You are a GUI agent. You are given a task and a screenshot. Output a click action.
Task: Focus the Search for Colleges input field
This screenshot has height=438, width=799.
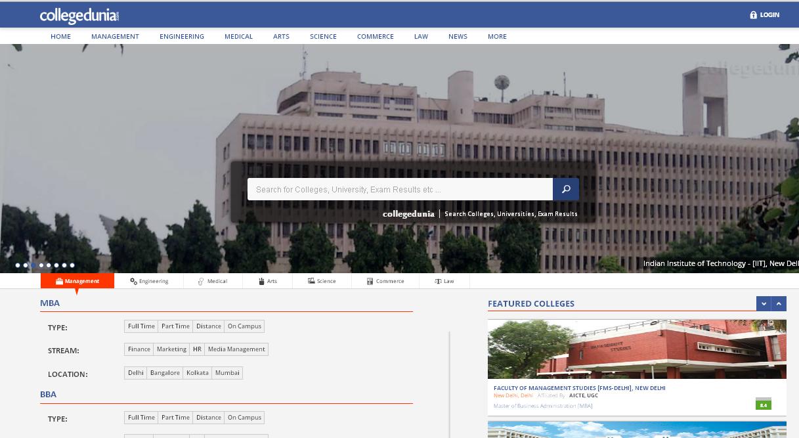pyautogui.click(x=400, y=189)
